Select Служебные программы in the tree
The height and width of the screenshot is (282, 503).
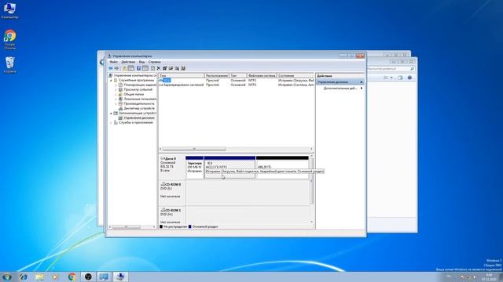136,80
